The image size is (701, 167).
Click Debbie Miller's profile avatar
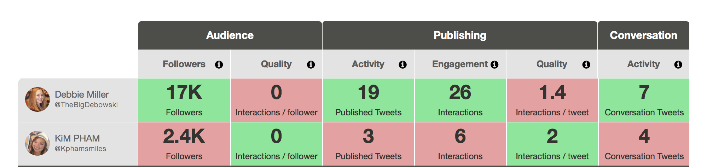click(x=37, y=99)
